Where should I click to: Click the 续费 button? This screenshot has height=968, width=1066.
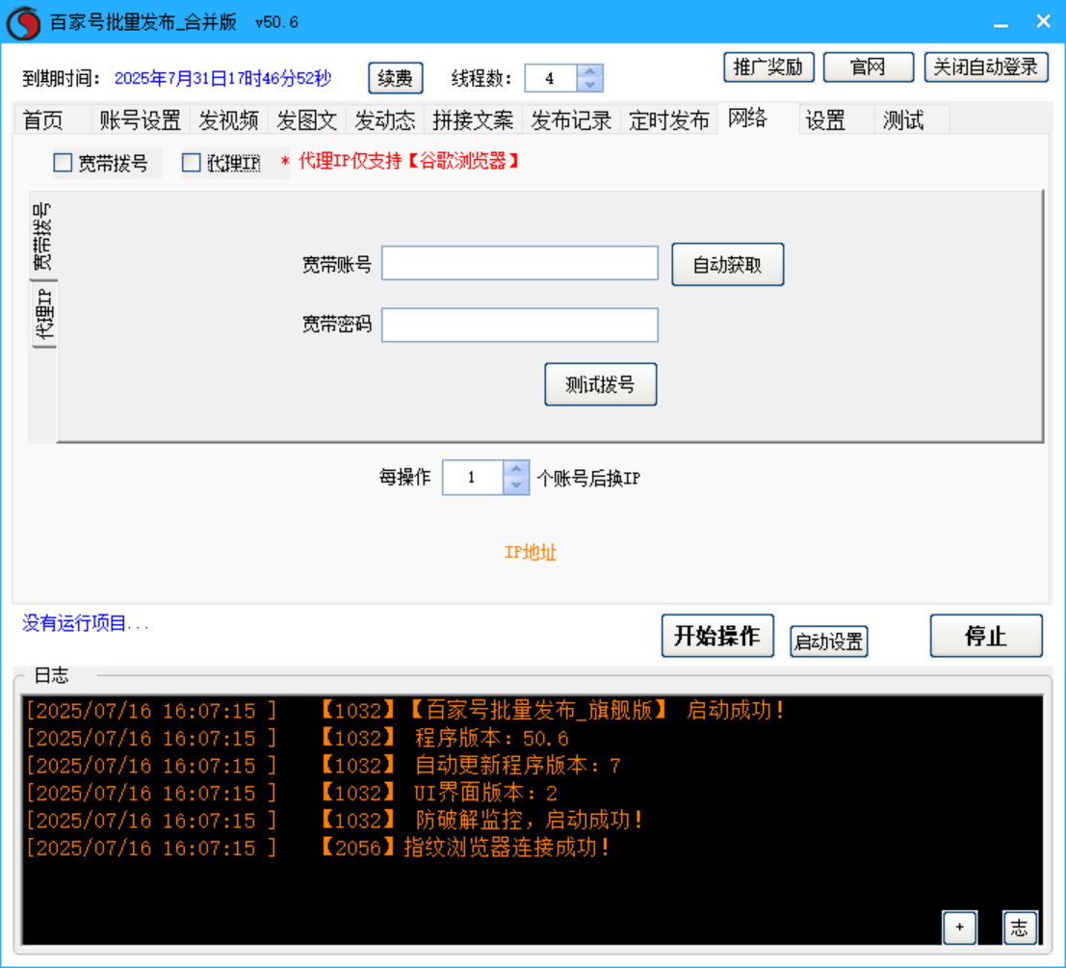396,78
